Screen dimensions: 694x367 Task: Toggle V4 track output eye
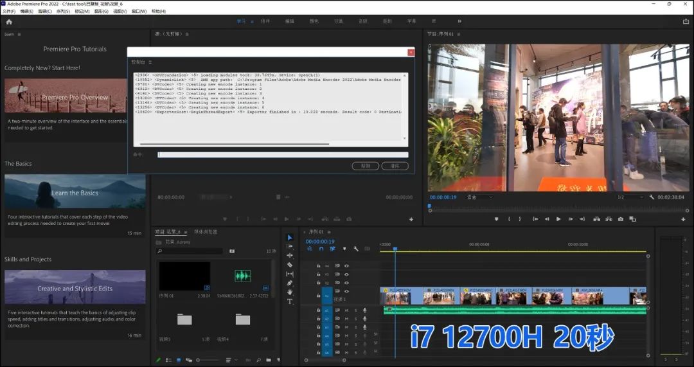(x=346, y=266)
